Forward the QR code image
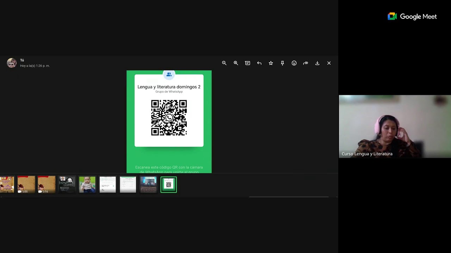This screenshot has height=253, width=451. coord(305,63)
